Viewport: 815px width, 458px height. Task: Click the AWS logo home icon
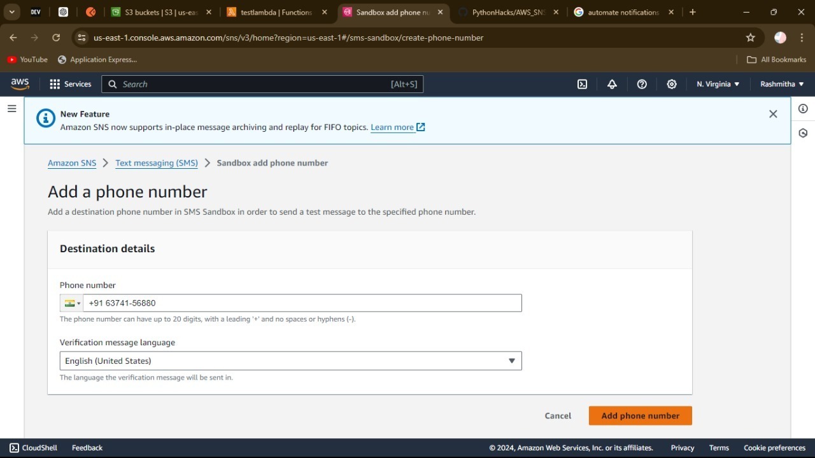pyautogui.click(x=20, y=84)
